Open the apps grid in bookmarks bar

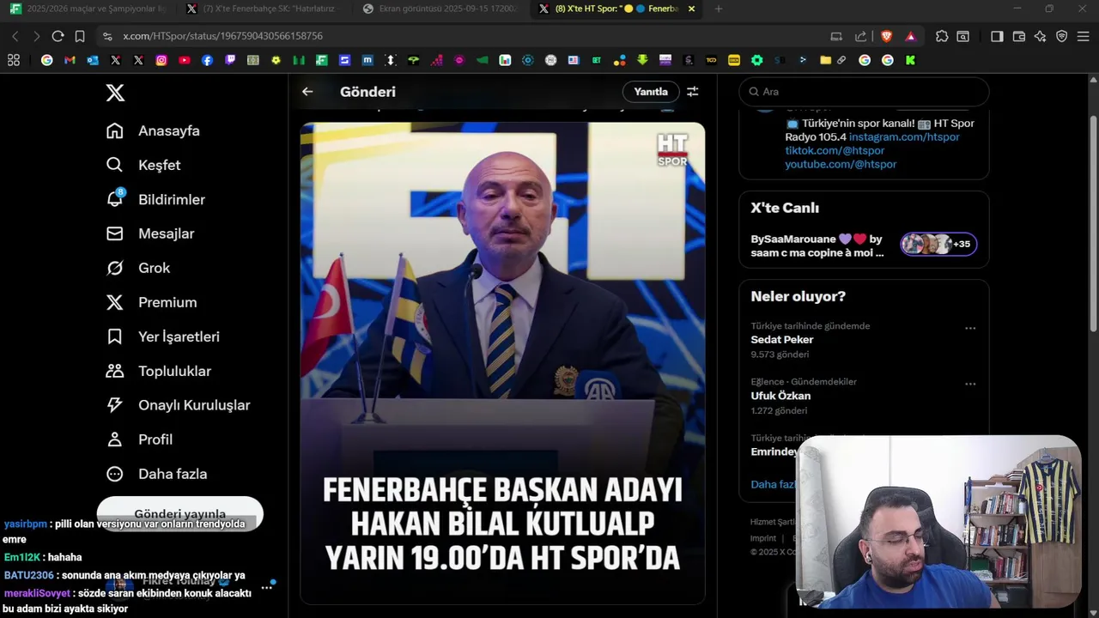tap(14, 60)
